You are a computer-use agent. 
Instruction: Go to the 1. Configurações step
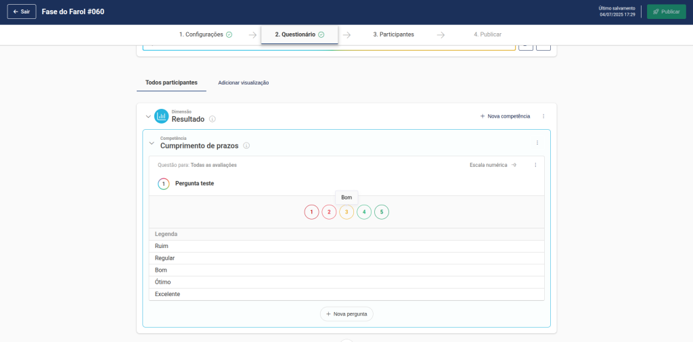(205, 34)
